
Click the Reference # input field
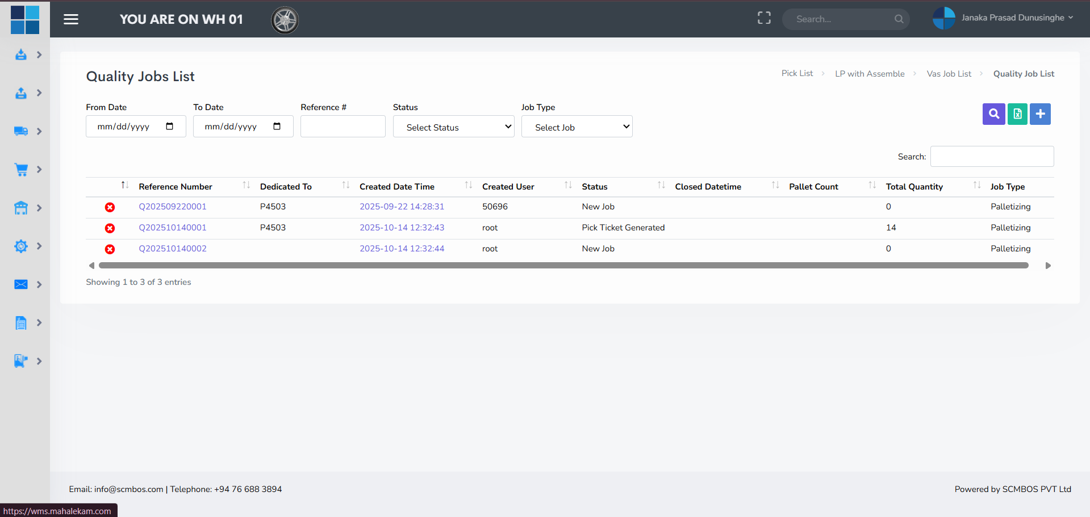click(x=343, y=127)
